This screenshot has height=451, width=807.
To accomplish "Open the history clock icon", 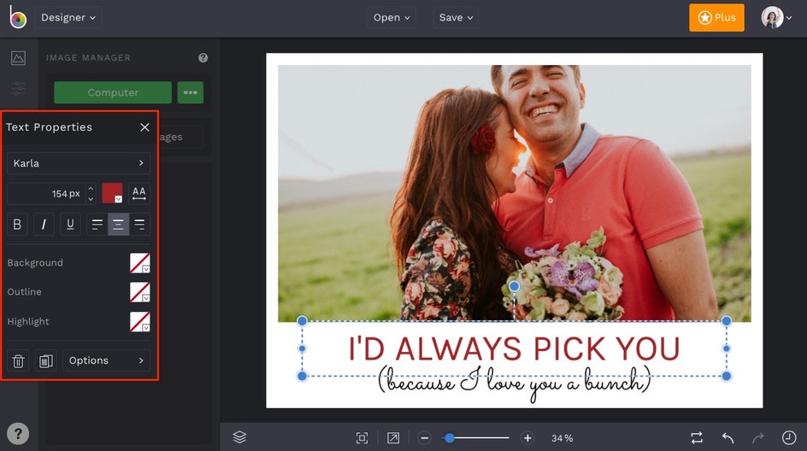I will coord(789,437).
